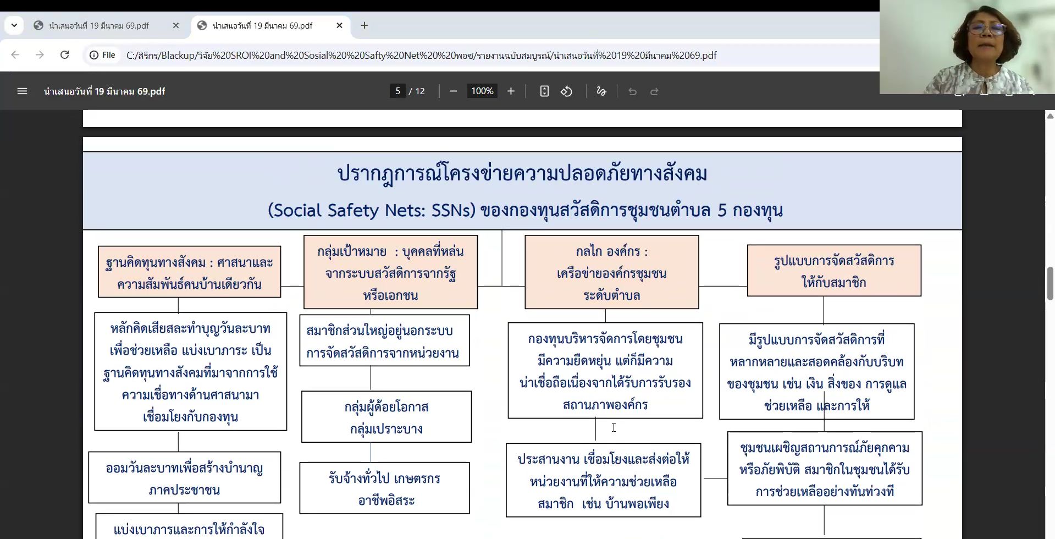Reload the current page

65,55
